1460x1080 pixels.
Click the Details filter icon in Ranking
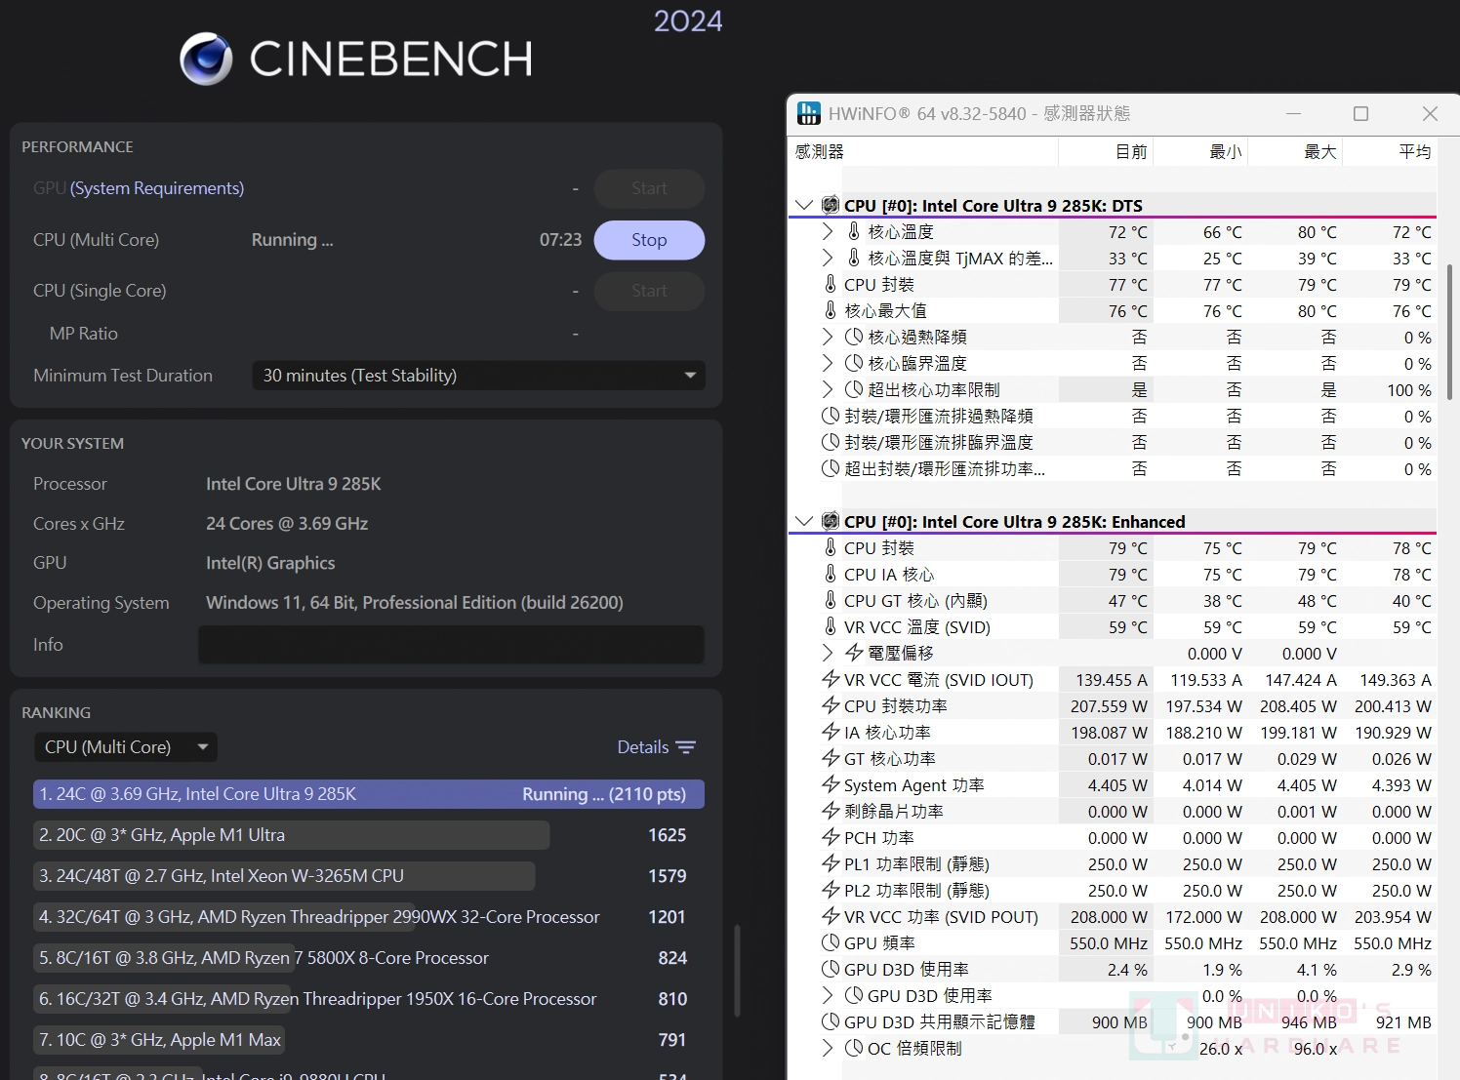point(686,747)
